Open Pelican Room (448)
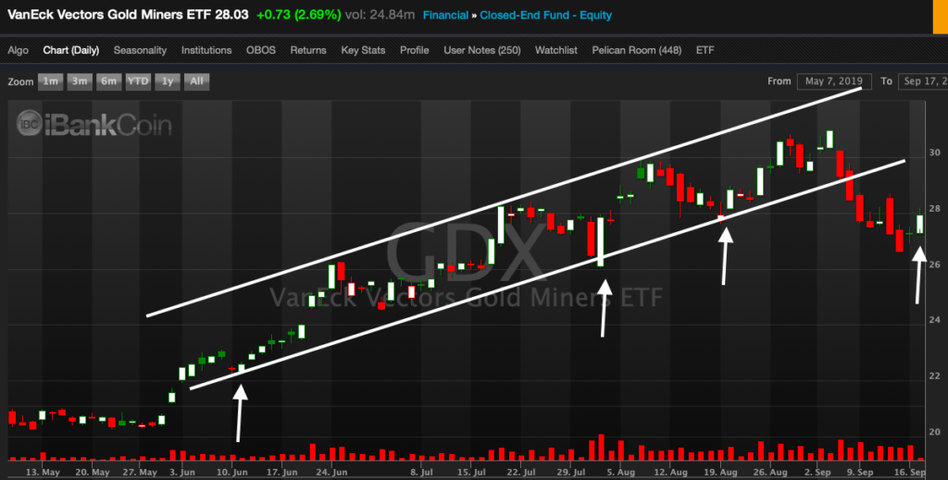 tap(637, 50)
